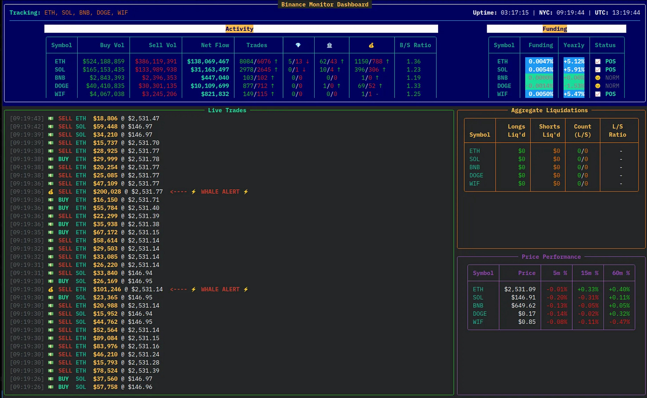Click the up arrow in ETH Trades cell

[276, 61]
